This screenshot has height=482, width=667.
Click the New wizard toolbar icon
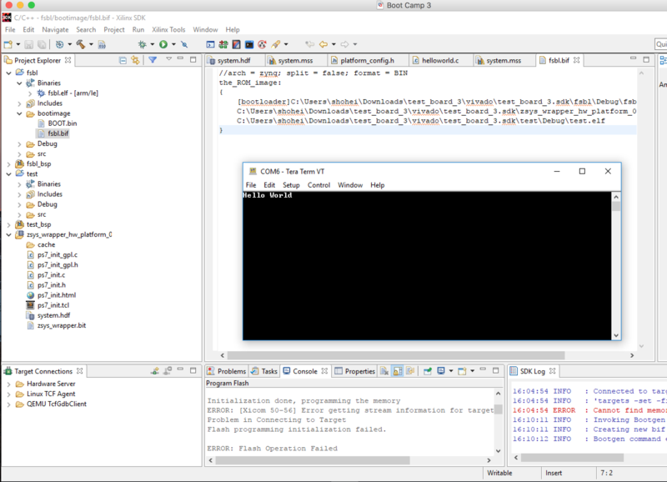coord(8,44)
